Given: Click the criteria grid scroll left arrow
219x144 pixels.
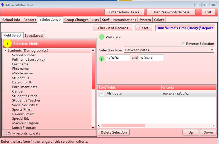Looking at the screenshot, I should [x=99, y=126].
